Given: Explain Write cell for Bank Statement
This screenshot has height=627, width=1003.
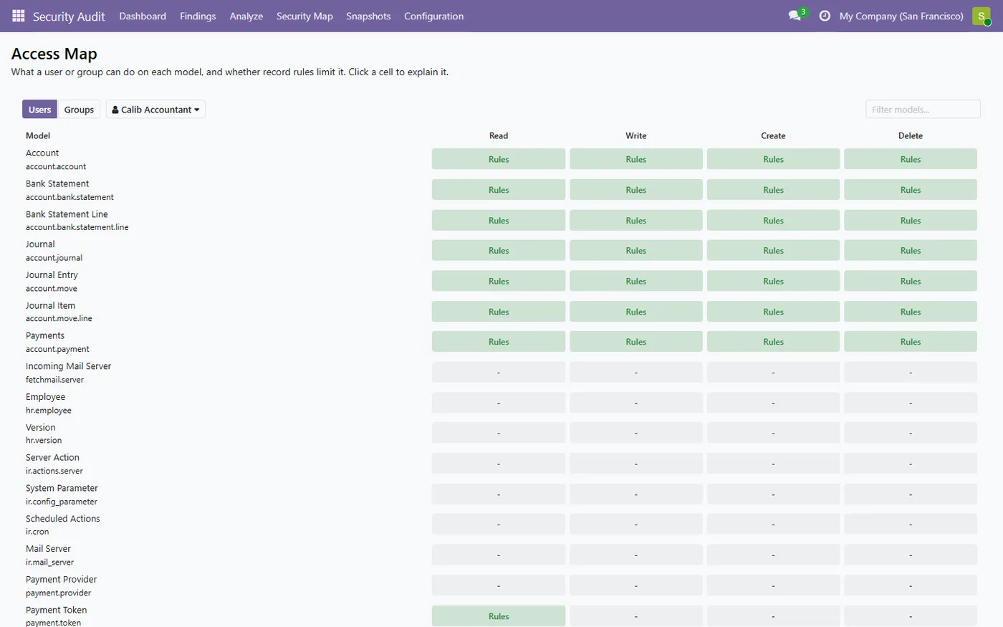Looking at the screenshot, I should pos(636,190).
